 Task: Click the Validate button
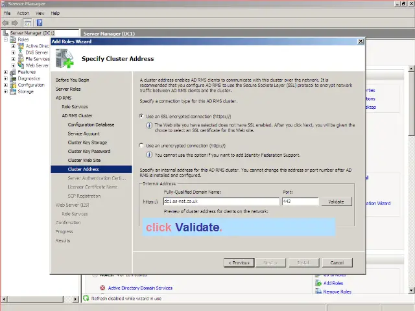pos(336,202)
